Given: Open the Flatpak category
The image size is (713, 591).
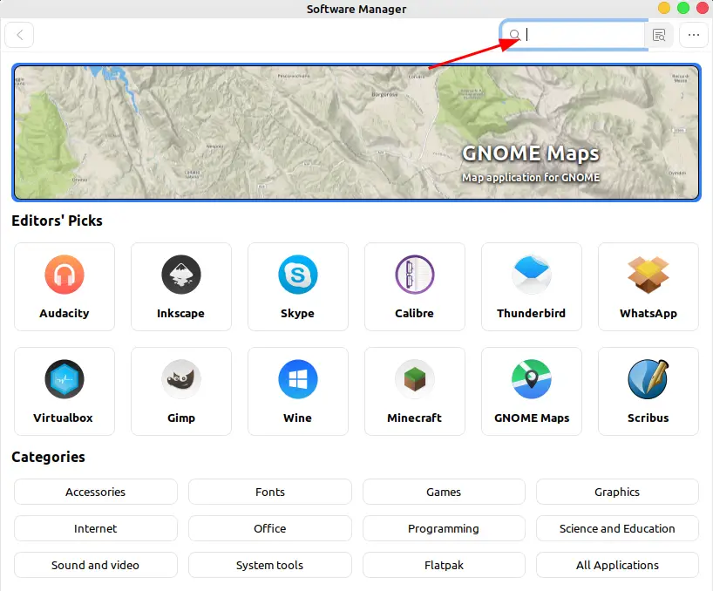Looking at the screenshot, I should pos(444,565).
